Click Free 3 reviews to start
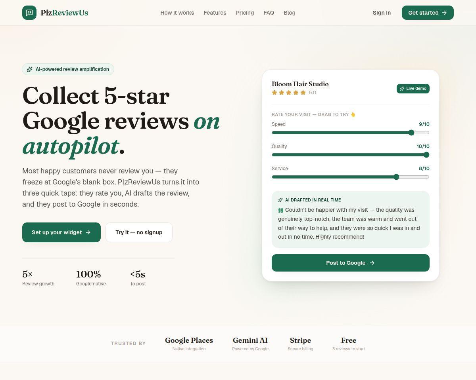The height and width of the screenshot is (380, 476). (x=349, y=344)
